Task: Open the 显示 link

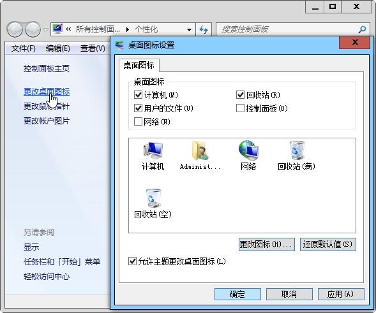Action: pos(31,247)
